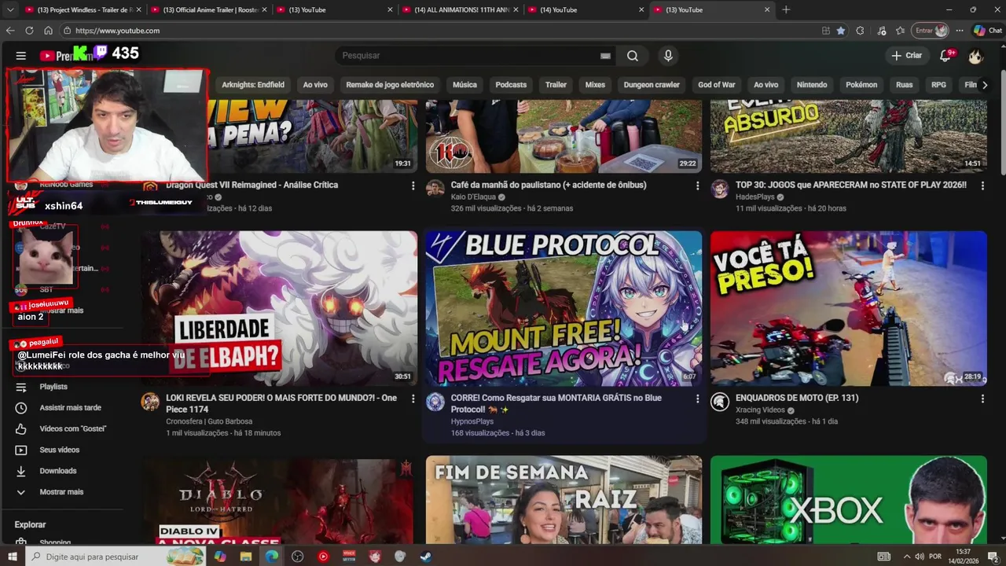
Task: Open the VOCÊ TÁ PRESO thumbnail
Action: (849, 308)
